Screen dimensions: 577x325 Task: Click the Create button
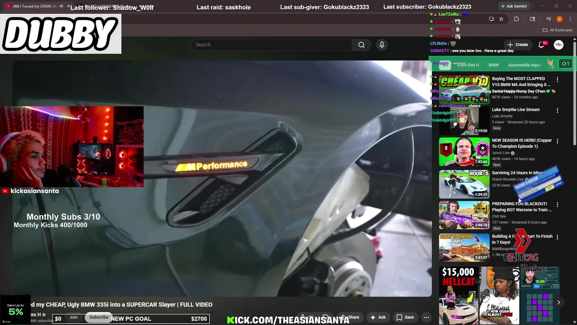[517, 45]
